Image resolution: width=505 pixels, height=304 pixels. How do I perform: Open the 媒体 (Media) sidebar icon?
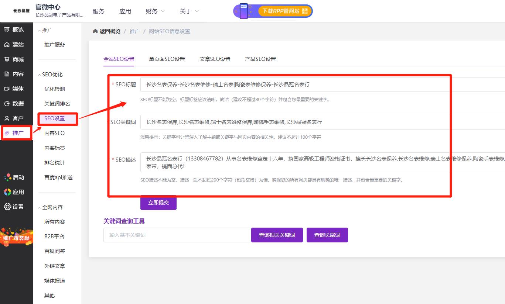pos(16,89)
